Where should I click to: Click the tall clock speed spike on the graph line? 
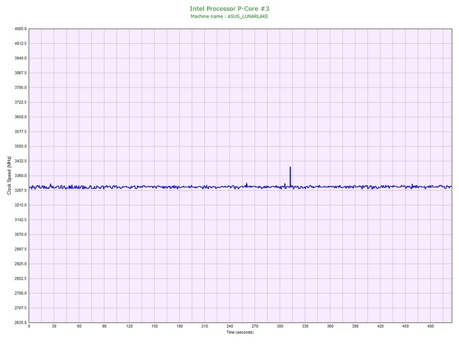pos(290,176)
